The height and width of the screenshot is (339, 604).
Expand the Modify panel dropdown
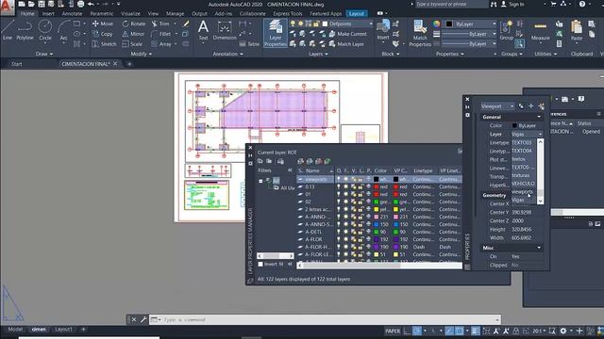click(x=142, y=55)
